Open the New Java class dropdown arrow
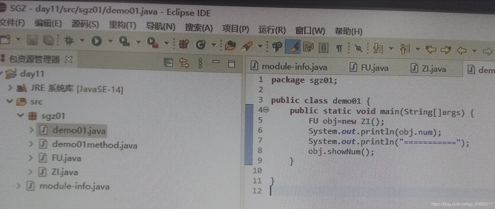 click(x=213, y=45)
